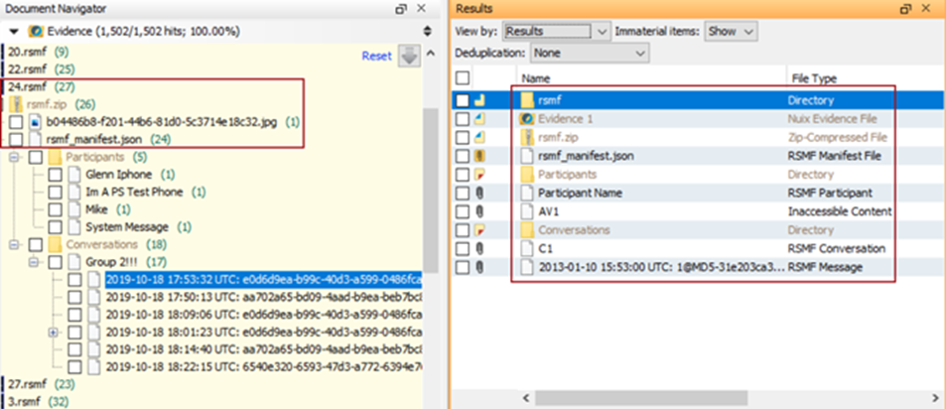Click the Conversations folder icon in the tree
Image resolution: width=946 pixels, height=409 pixels.
pos(56,244)
